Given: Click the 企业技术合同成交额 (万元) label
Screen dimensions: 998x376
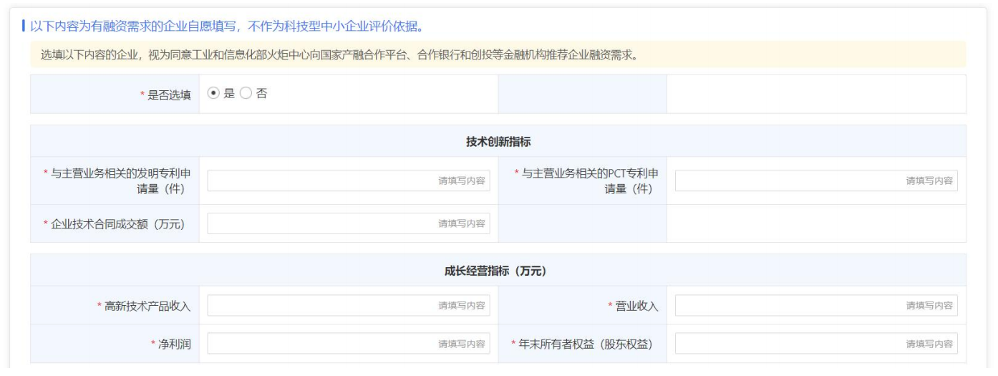Looking at the screenshot, I should 117,224.
